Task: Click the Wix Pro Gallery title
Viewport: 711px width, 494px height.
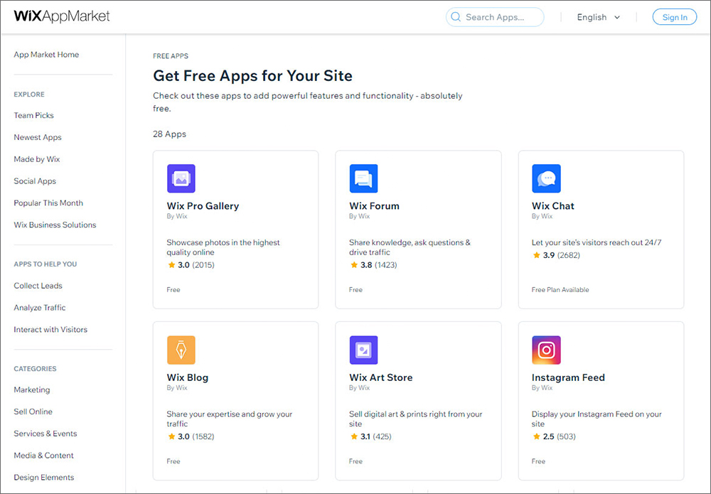Action: (x=203, y=206)
